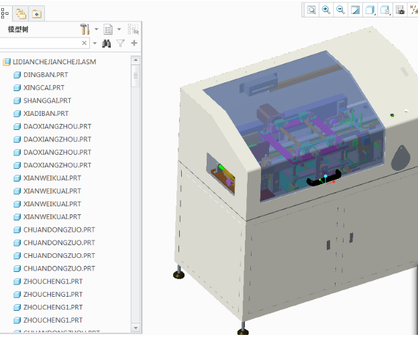
Task: Open the Folder Browser tab
Action: pyautogui.click(x=21, y=13)
